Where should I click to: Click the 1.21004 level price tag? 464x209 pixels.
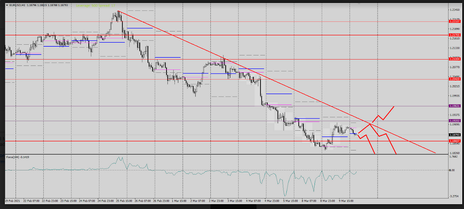(454, 60)
